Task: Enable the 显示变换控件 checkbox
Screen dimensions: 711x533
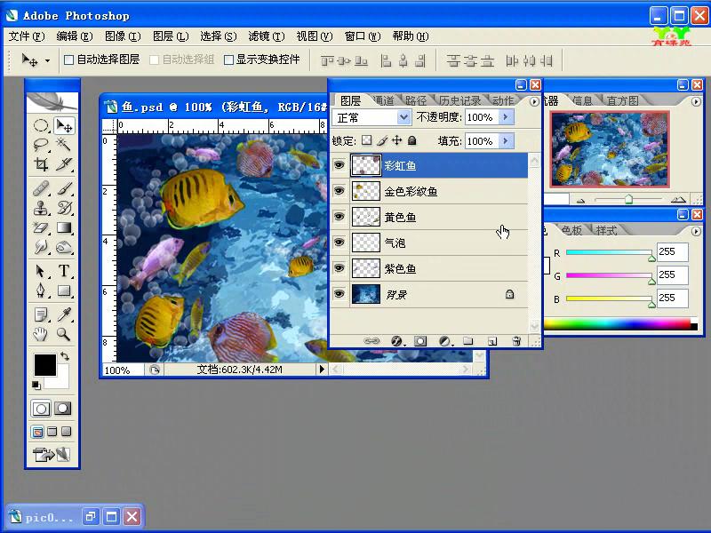Action: pyautogui.click(x=229, y=60)
